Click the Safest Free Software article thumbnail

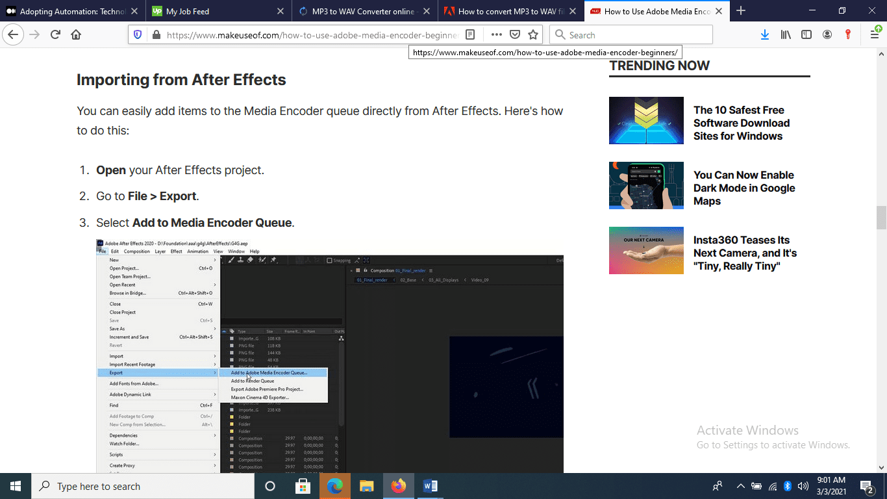point(646,120)
